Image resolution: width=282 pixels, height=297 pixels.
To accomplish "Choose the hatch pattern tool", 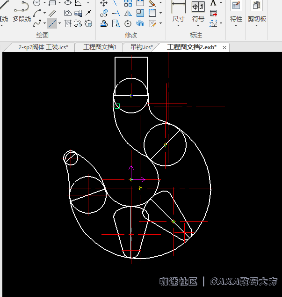I will pyautogui.click(x=68, y=23).
